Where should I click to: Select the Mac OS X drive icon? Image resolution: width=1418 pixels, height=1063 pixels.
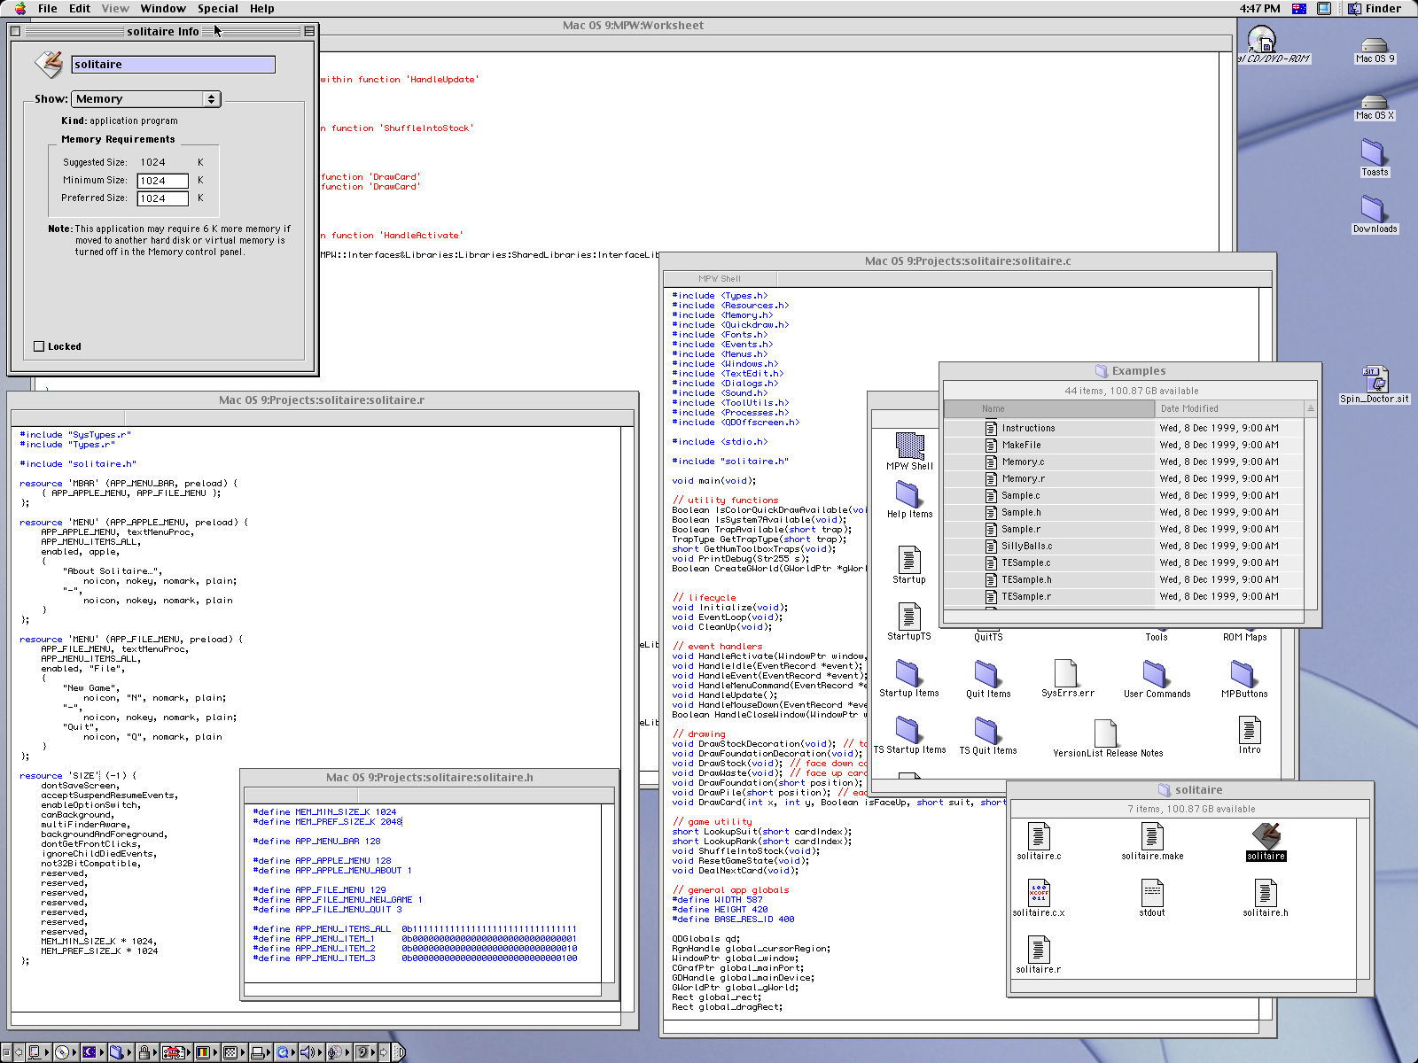coord(1375,102)
